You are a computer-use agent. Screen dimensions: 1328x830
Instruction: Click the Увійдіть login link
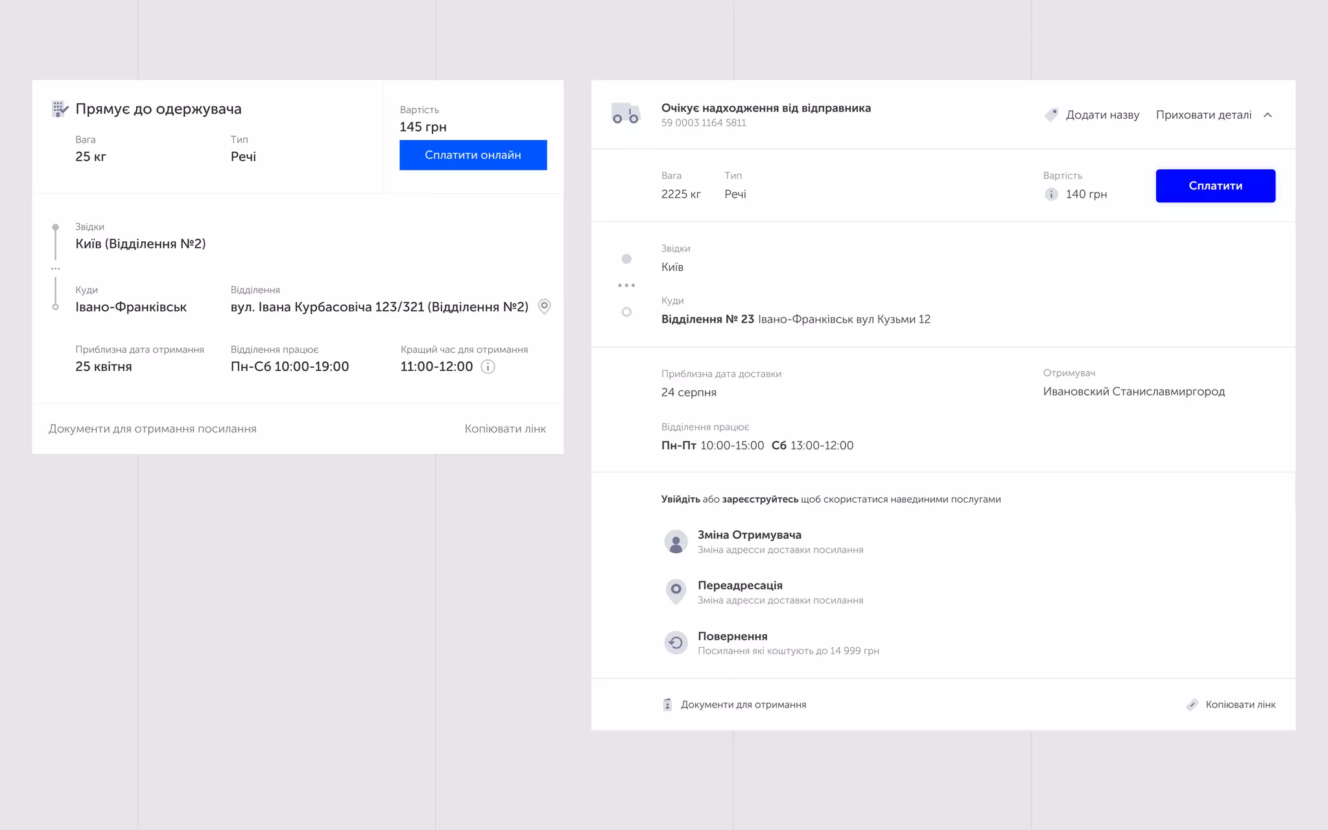click(x=680, y=499)
